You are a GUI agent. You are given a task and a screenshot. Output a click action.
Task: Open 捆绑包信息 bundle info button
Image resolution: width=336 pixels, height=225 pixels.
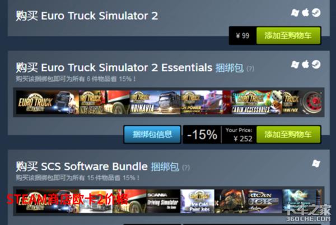(152, 135)
